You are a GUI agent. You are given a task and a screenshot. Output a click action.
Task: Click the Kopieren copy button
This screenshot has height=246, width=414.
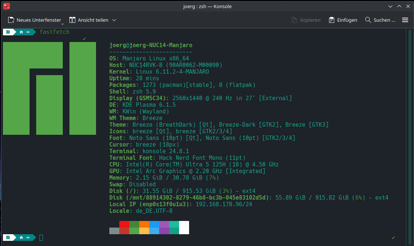(x=306, y=20)
